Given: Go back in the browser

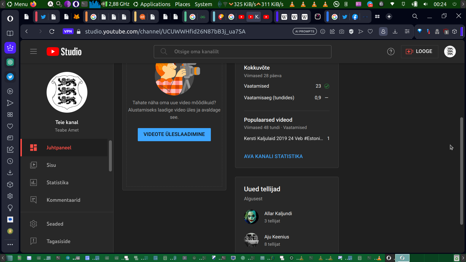Looking at the screenshot, I should pyautogui.click(x=27, y=31).
